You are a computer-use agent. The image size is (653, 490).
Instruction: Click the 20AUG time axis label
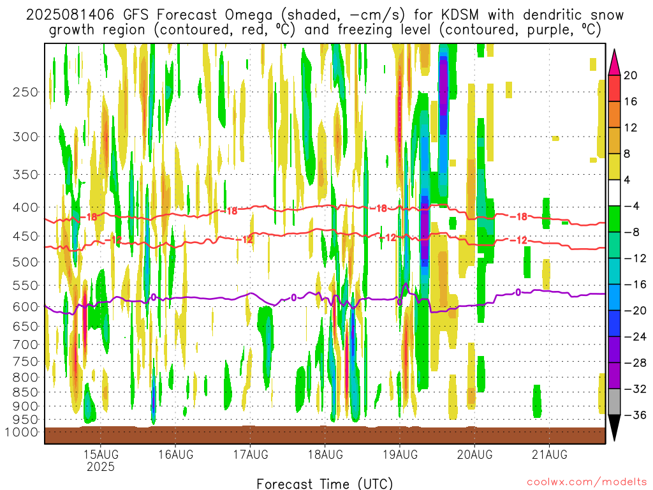(474, 454)
